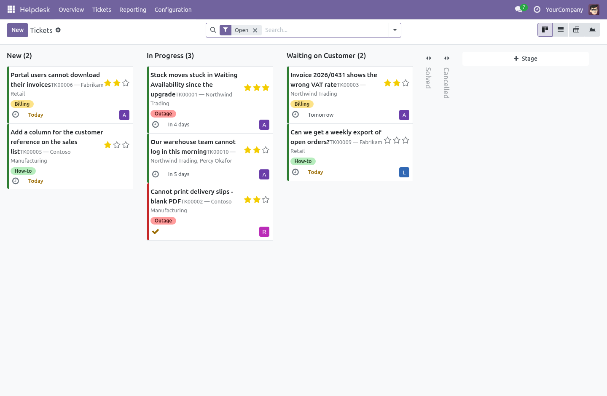Set third priority star on Portal users ticket
The height and width of the screenshot is (396, 607).
point(126,83)
